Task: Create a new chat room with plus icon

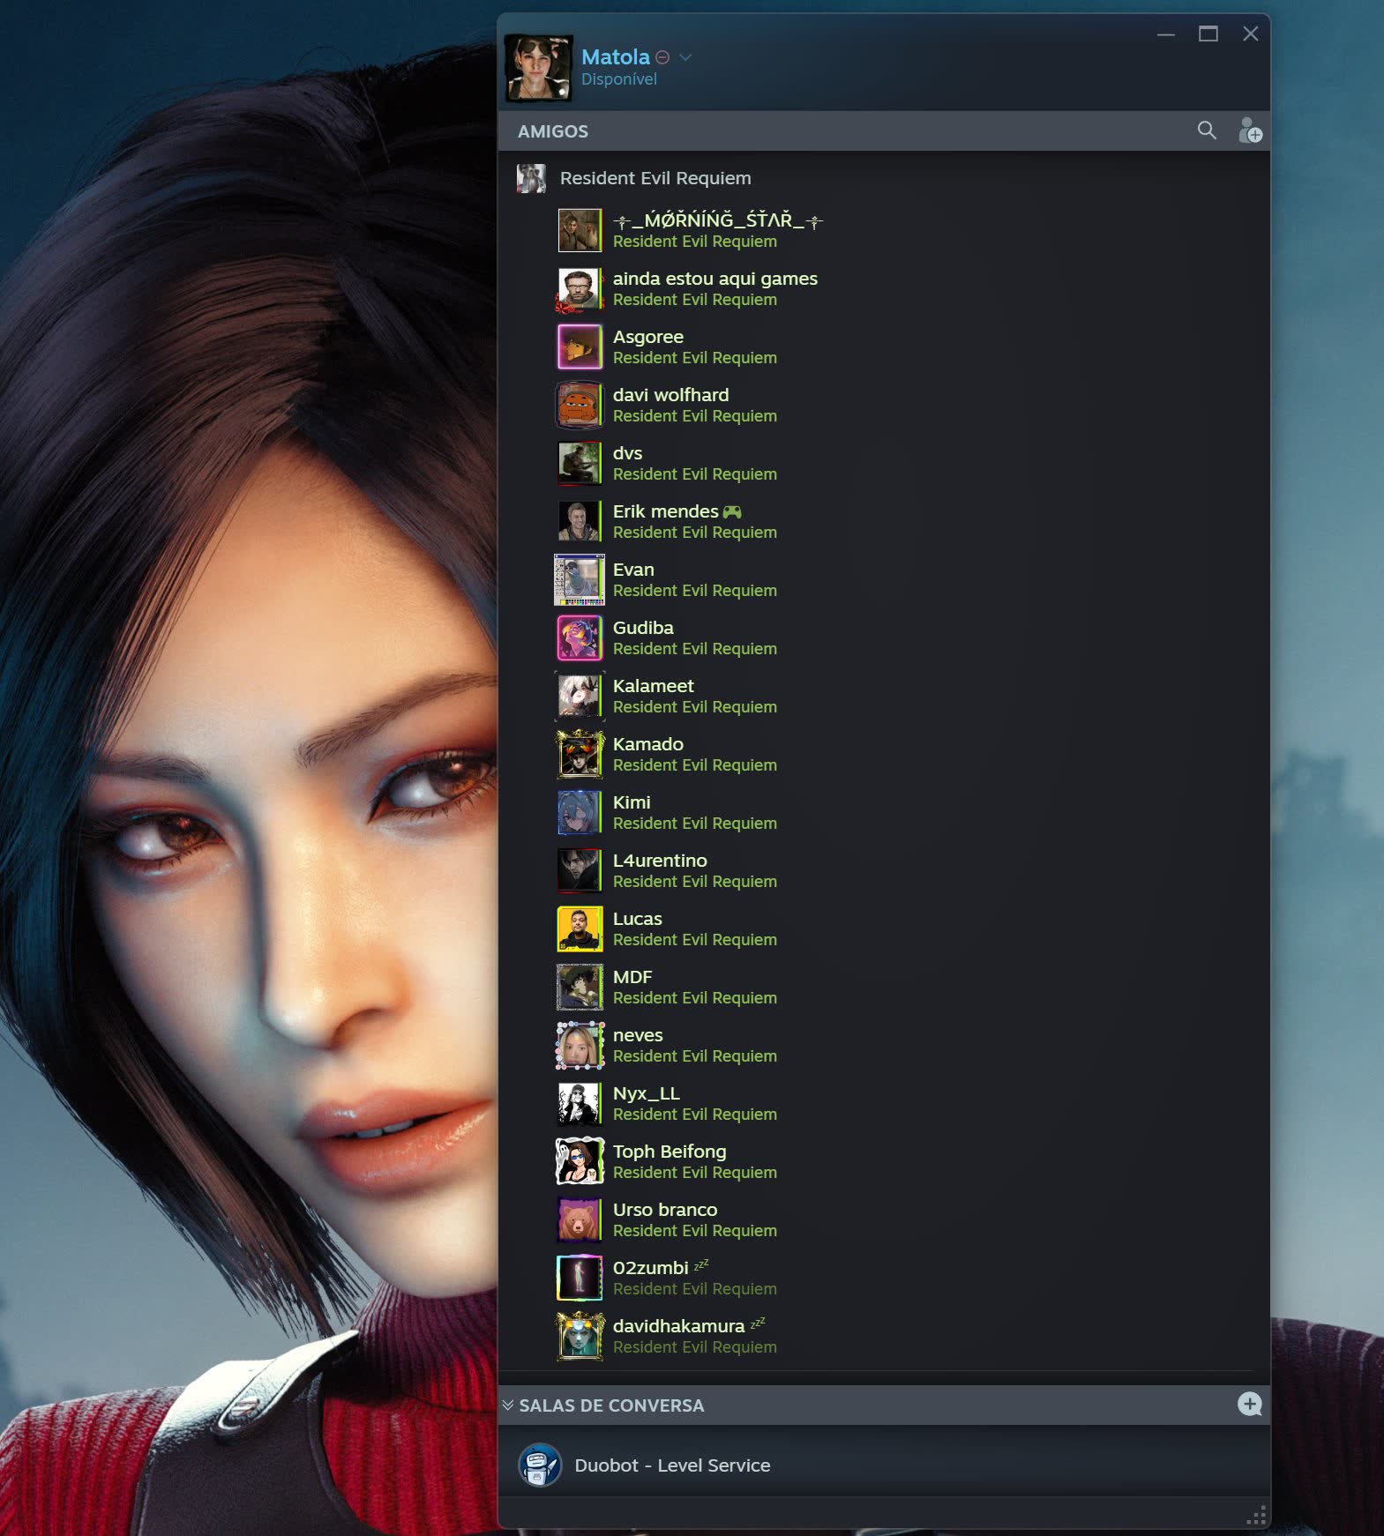Action: click(1249, 1404)
